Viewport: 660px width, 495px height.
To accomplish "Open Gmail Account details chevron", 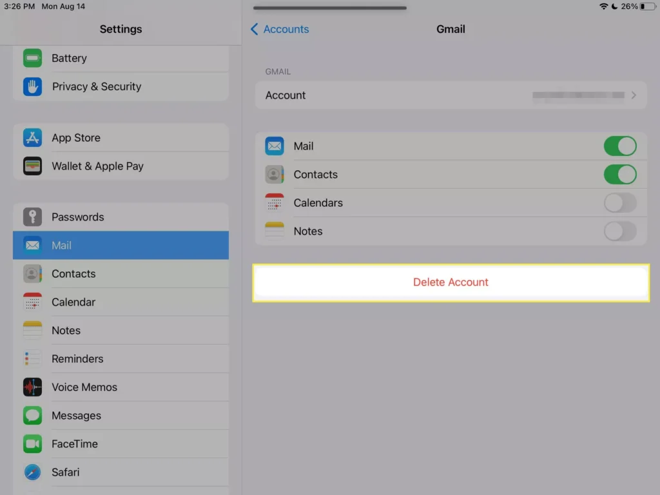I will click(x=634, y=95).
